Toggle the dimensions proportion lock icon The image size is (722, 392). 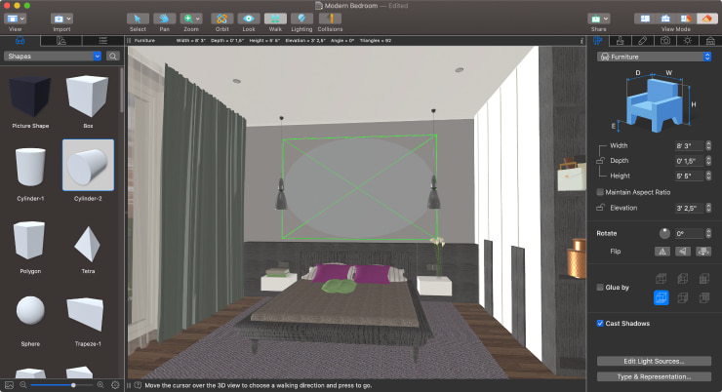[x=600, y=161]
